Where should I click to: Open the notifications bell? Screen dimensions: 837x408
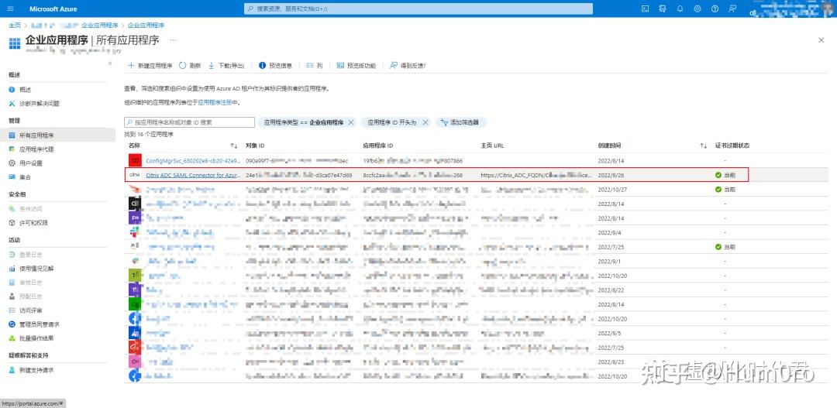(x=680, y=9)
